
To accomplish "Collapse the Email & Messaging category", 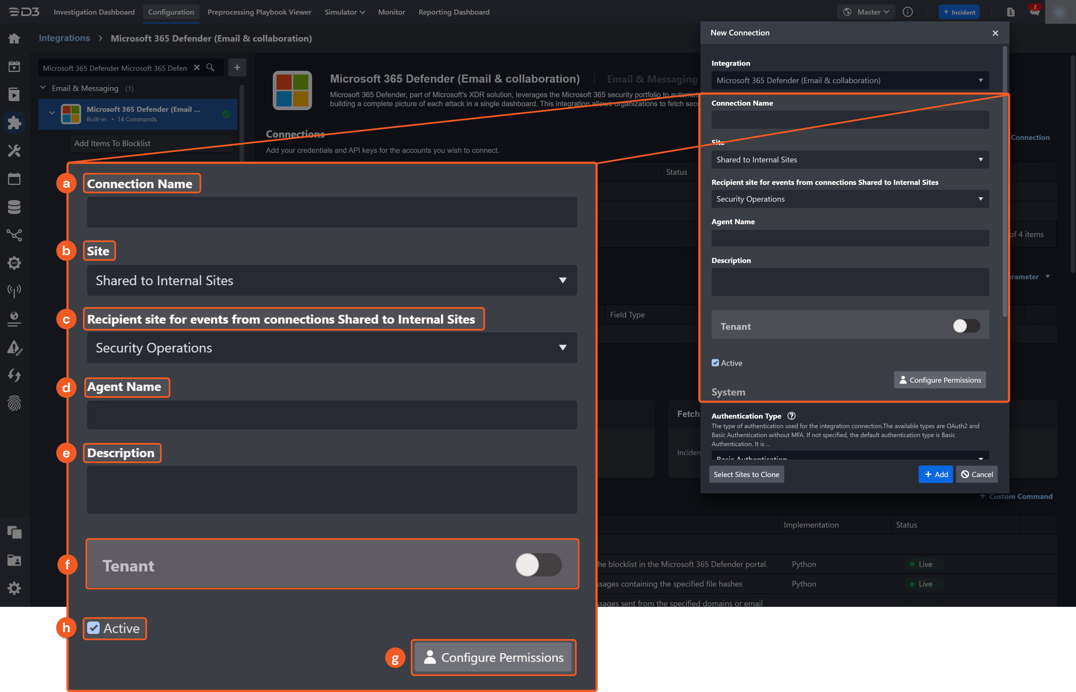I will [x=43, y=88].
